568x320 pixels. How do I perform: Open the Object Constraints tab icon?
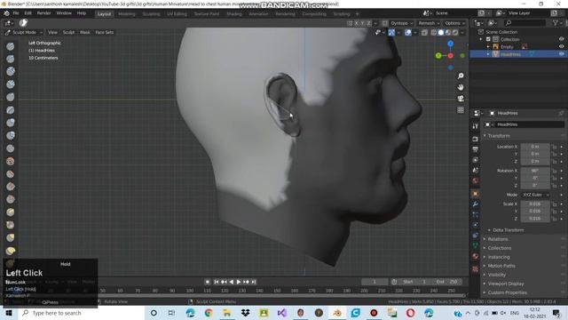click(x=476, y=236)
